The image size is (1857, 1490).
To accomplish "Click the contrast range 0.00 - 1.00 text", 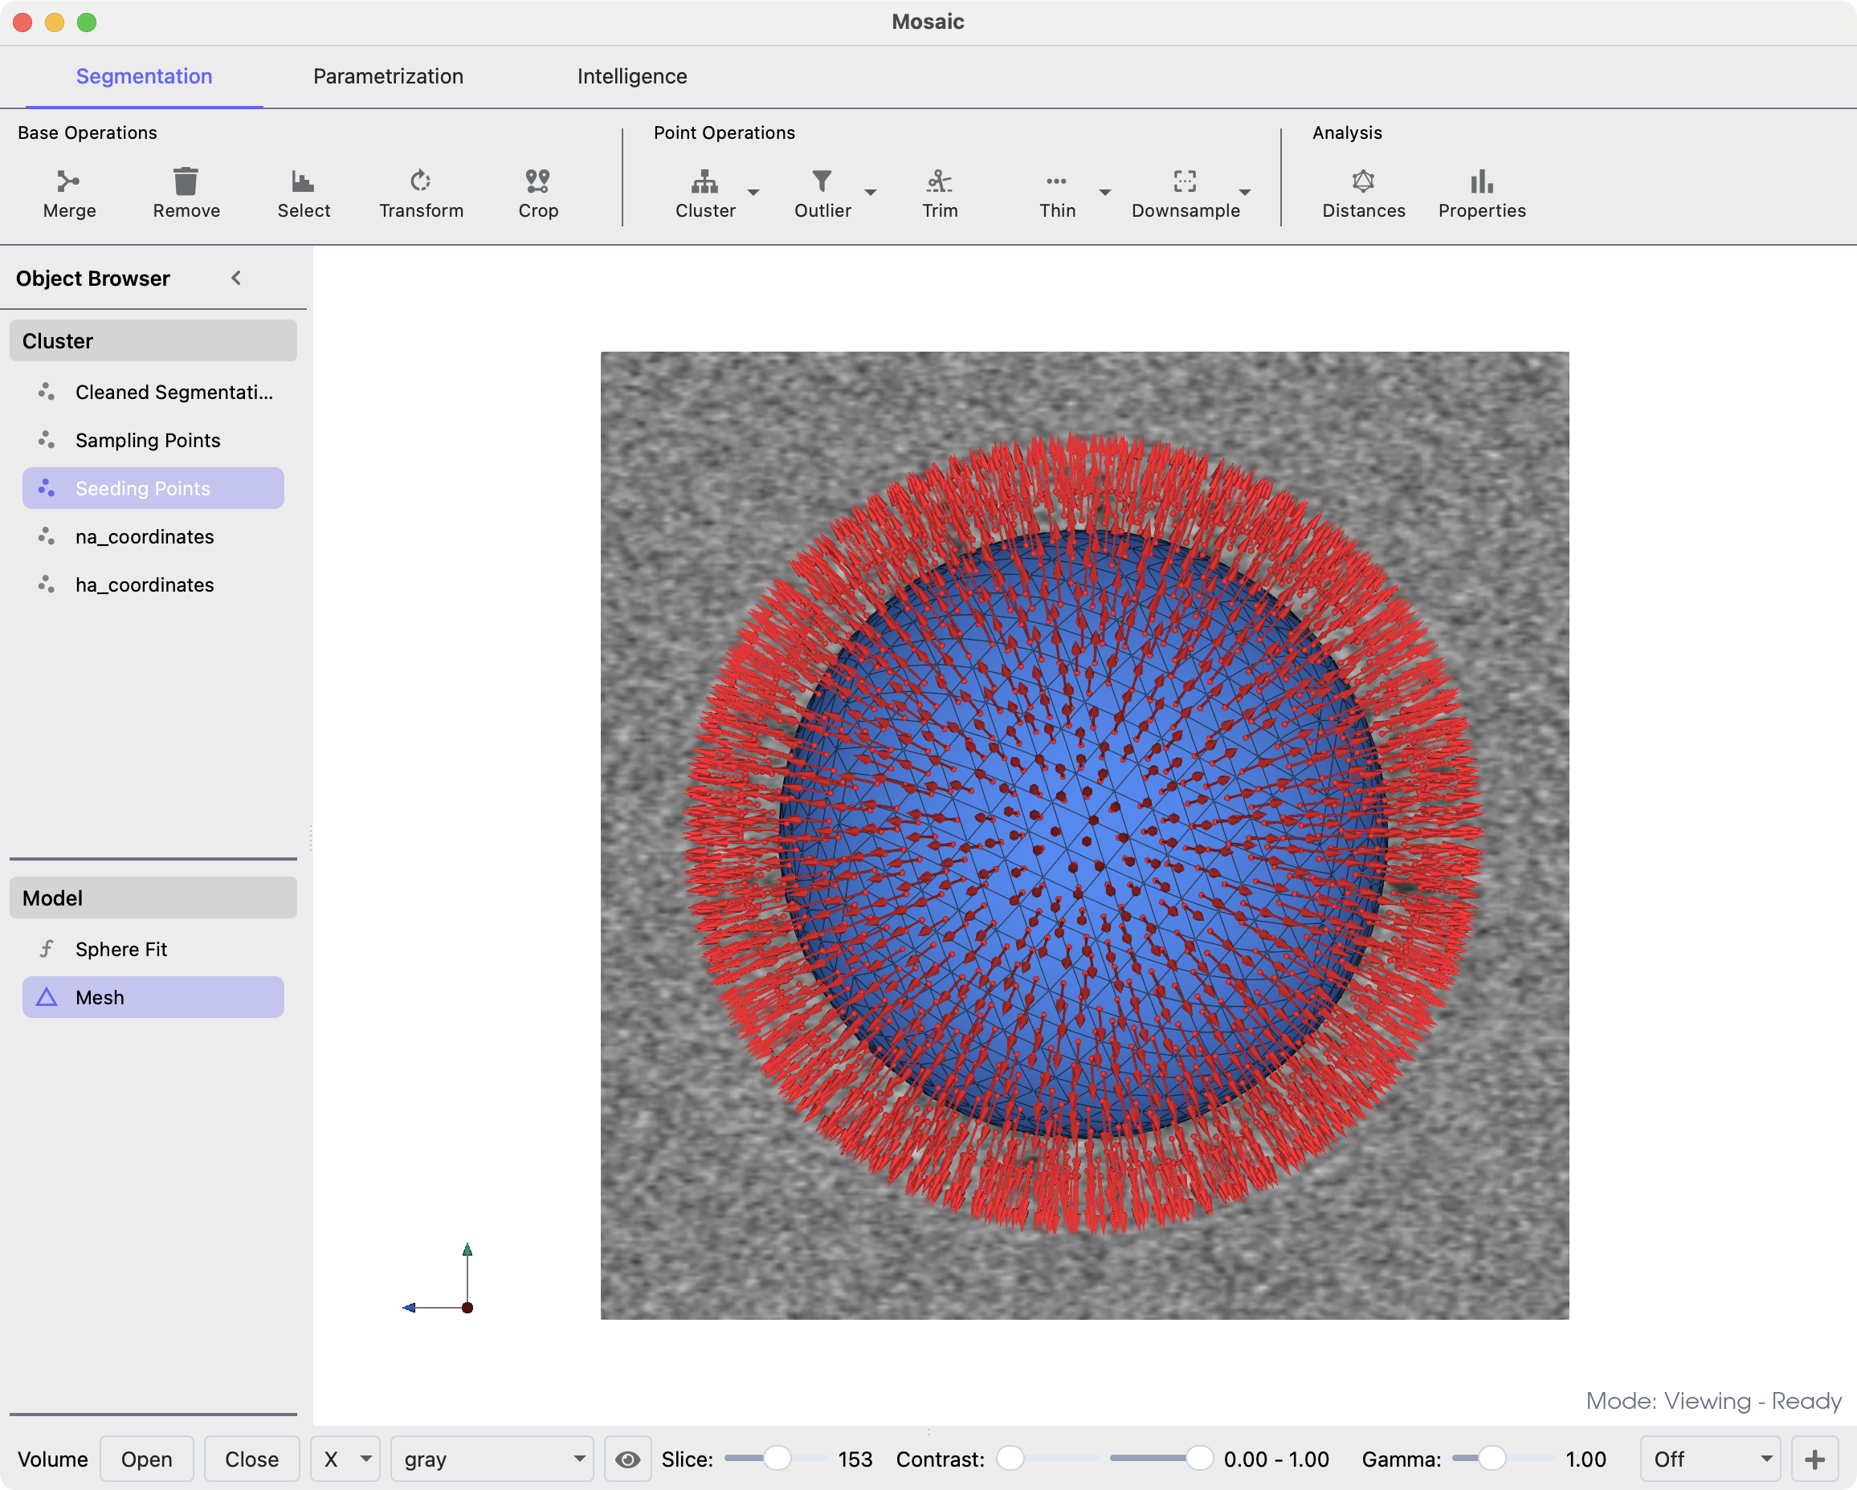I will [x=1275, y=1459].
